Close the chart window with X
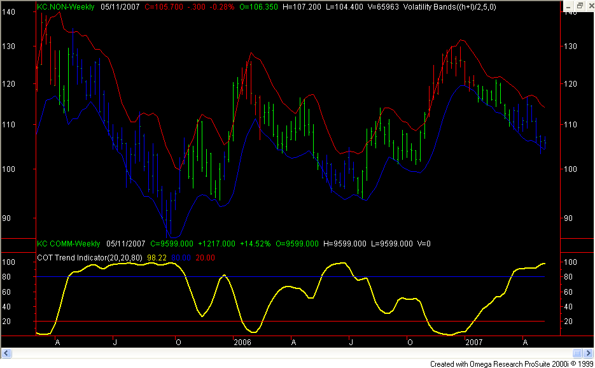Viewport: 595px width, 368px height. coord(591,6)
